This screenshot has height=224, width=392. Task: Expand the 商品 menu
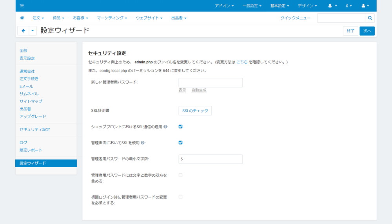pos(58,18)
